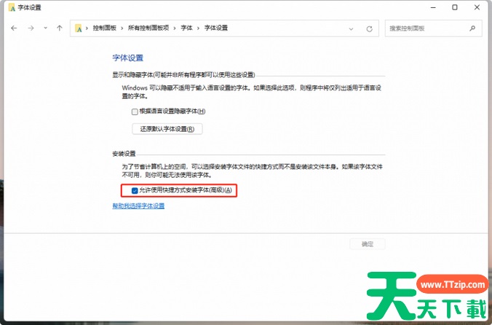Expand the chevron after 所有控制面板项 breadcrumb

tap(176, 28)
